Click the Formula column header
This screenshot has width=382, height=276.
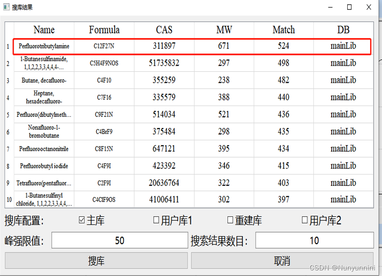click(104, 30)
